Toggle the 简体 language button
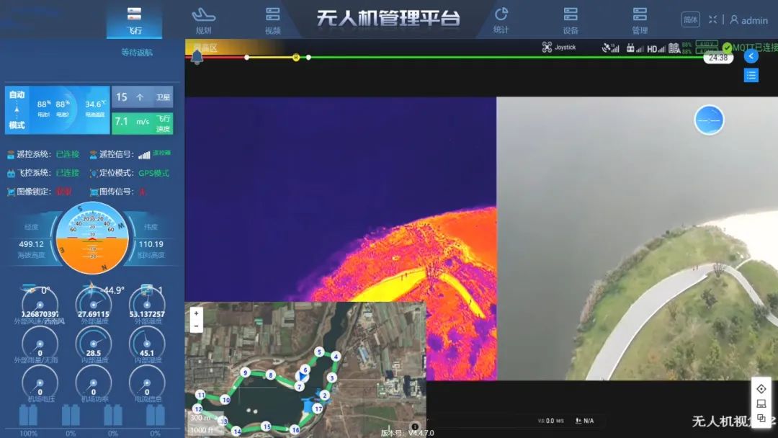 pyautogui.click(x=691, y=20)
